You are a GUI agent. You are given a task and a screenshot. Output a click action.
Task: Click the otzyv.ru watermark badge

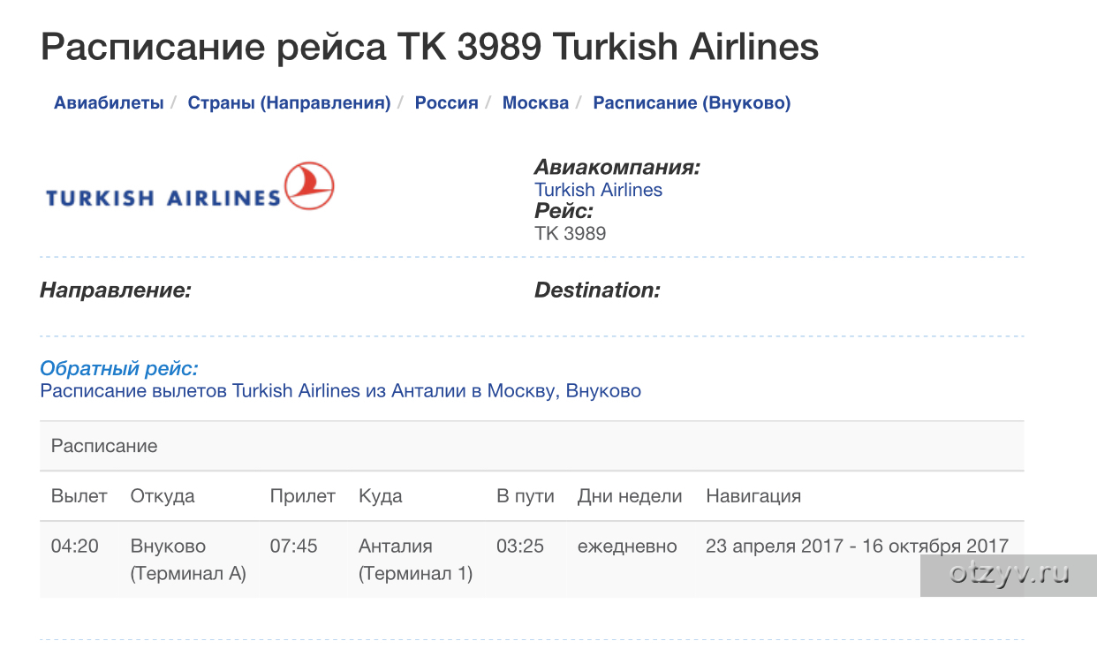tap(1009, 575)
